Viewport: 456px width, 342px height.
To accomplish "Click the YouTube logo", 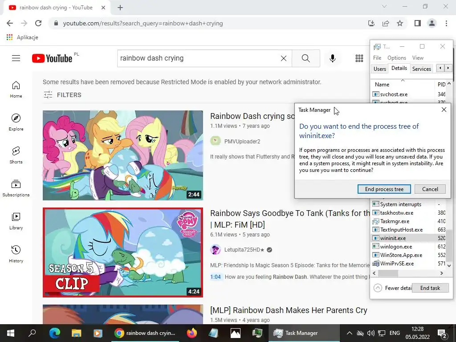I will (52, 58).
